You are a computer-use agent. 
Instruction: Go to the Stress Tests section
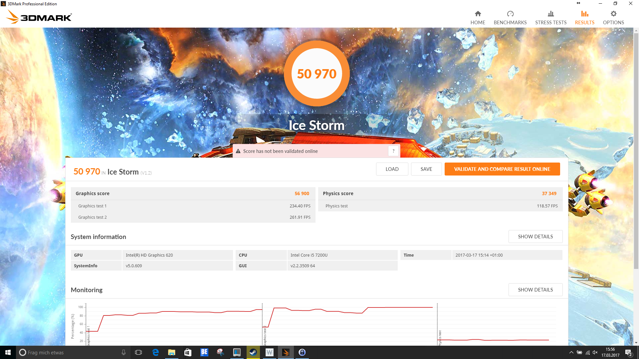[550, 18]
